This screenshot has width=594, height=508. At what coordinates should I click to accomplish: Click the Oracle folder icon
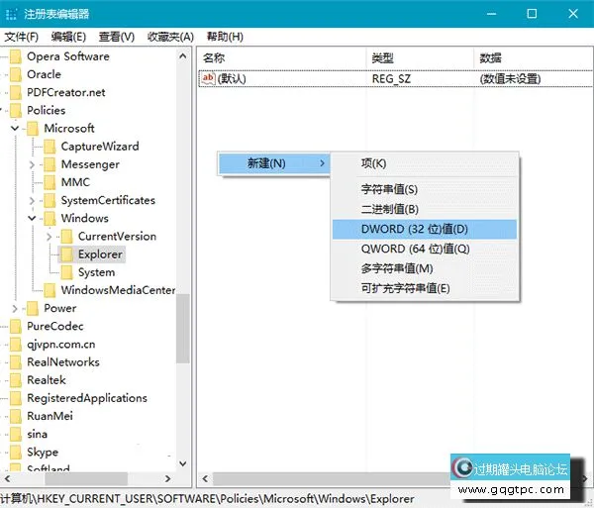(x=16, y=74)
